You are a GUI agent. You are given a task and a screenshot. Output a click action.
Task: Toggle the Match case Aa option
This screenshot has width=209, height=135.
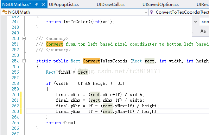[x=203, y=31]
